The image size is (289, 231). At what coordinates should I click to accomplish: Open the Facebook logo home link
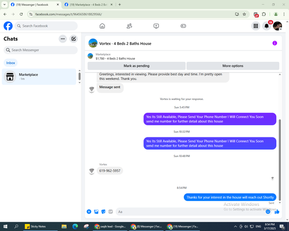[8, 26]
